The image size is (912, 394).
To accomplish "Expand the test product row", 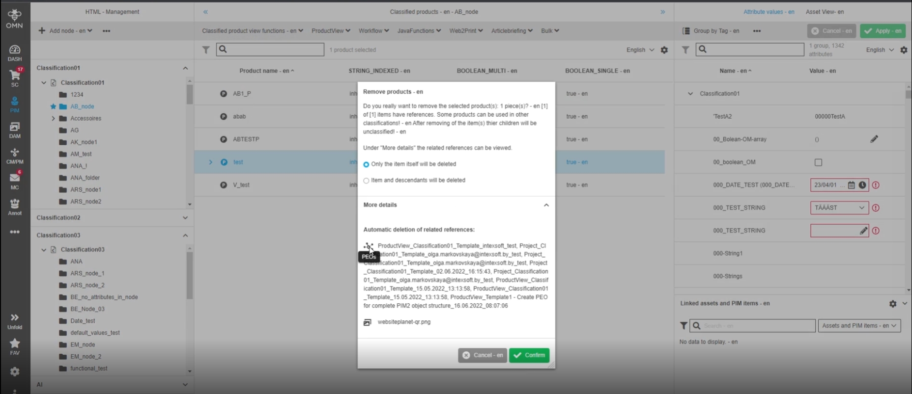I will 211,162.
